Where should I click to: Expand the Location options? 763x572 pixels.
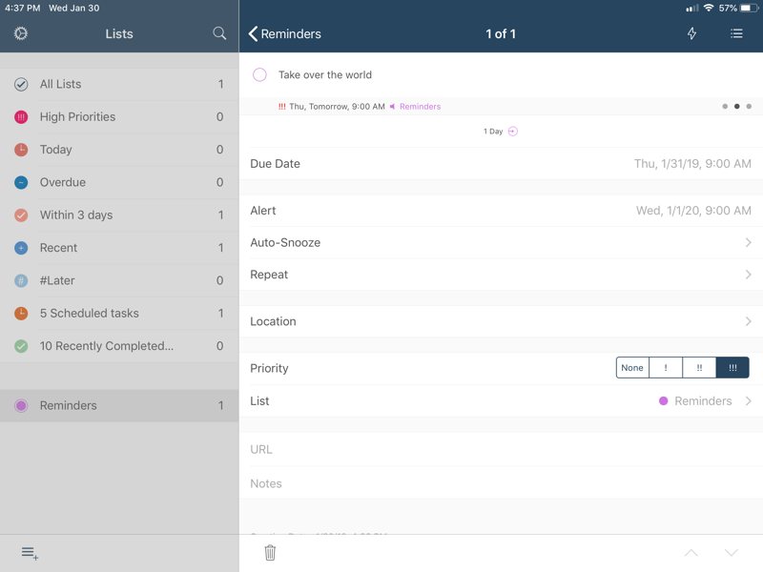501,321
